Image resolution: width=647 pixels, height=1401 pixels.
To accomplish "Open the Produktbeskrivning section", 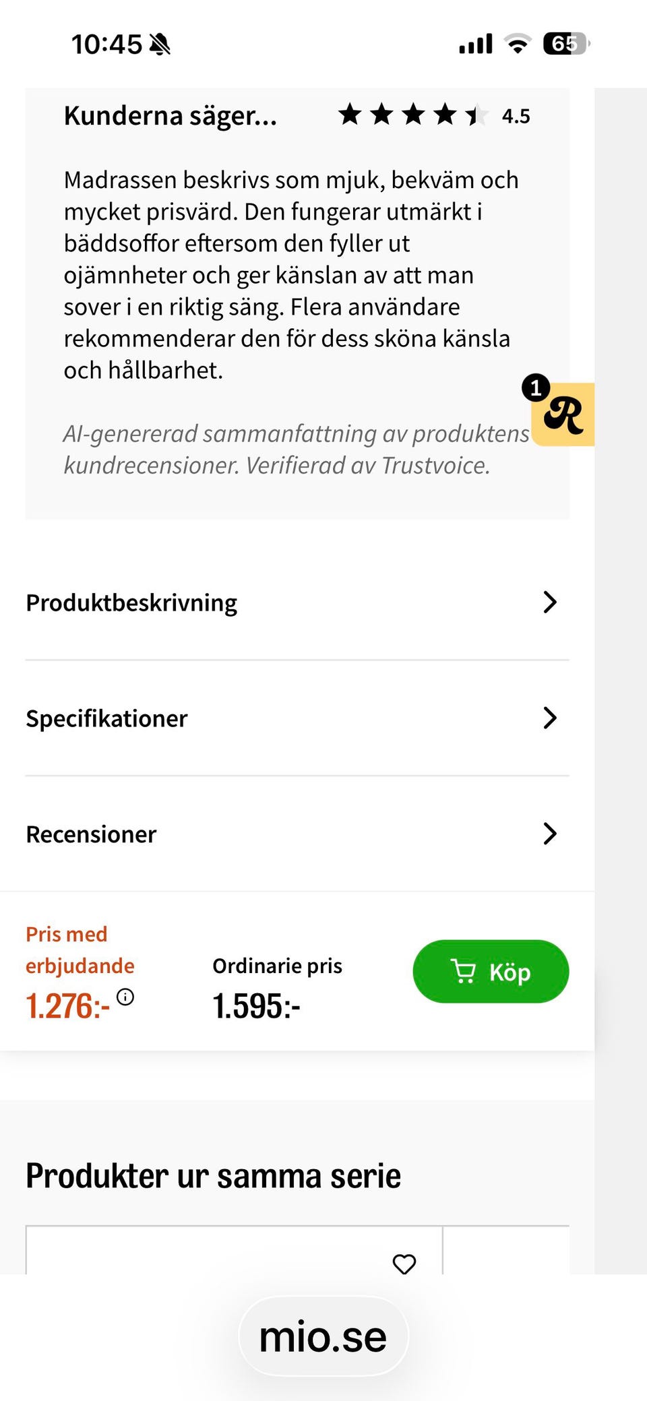I will [132, 602].
